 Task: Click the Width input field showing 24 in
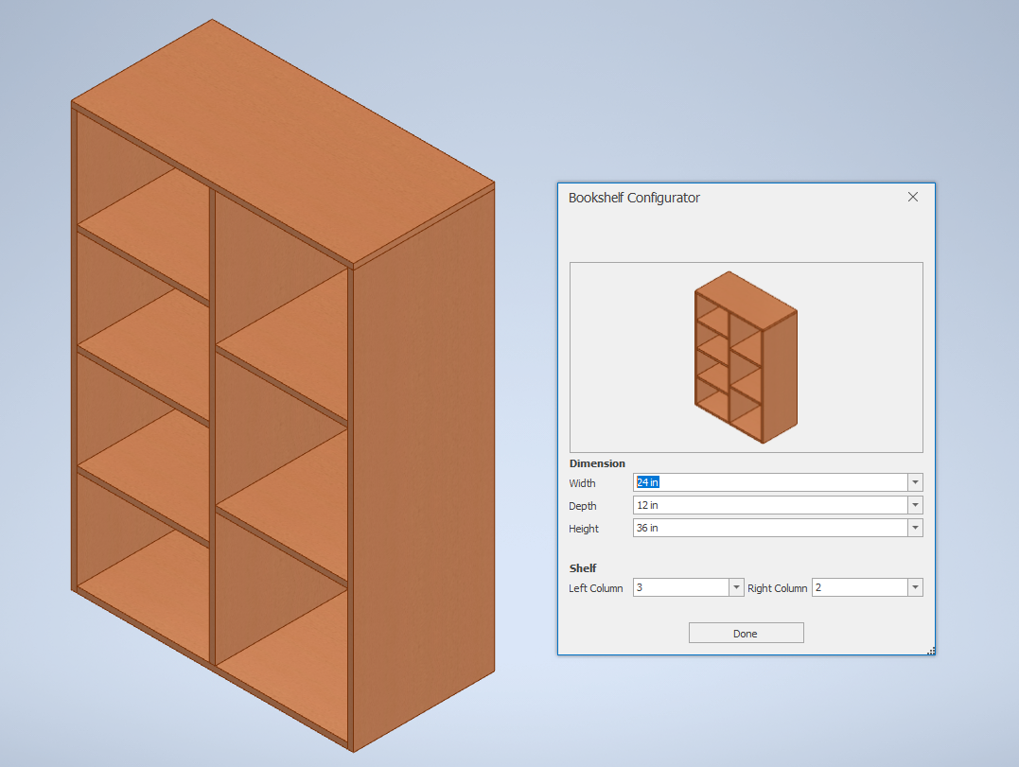pos(770,482)
